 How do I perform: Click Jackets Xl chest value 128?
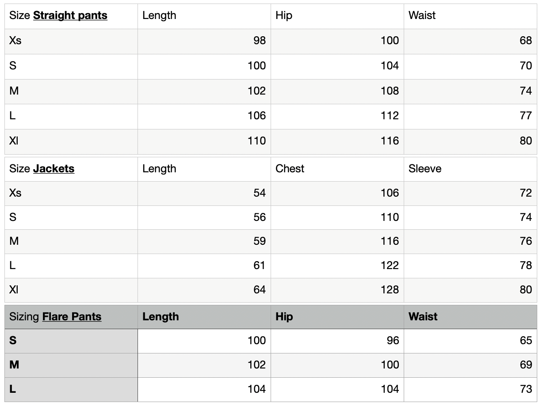click(390, 290)
